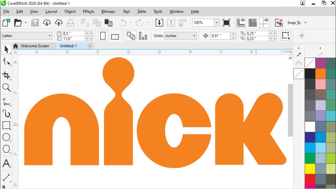Select portrait page orientation
The image size is (336, 189).
pyautogui.click(x=103, y=36)
